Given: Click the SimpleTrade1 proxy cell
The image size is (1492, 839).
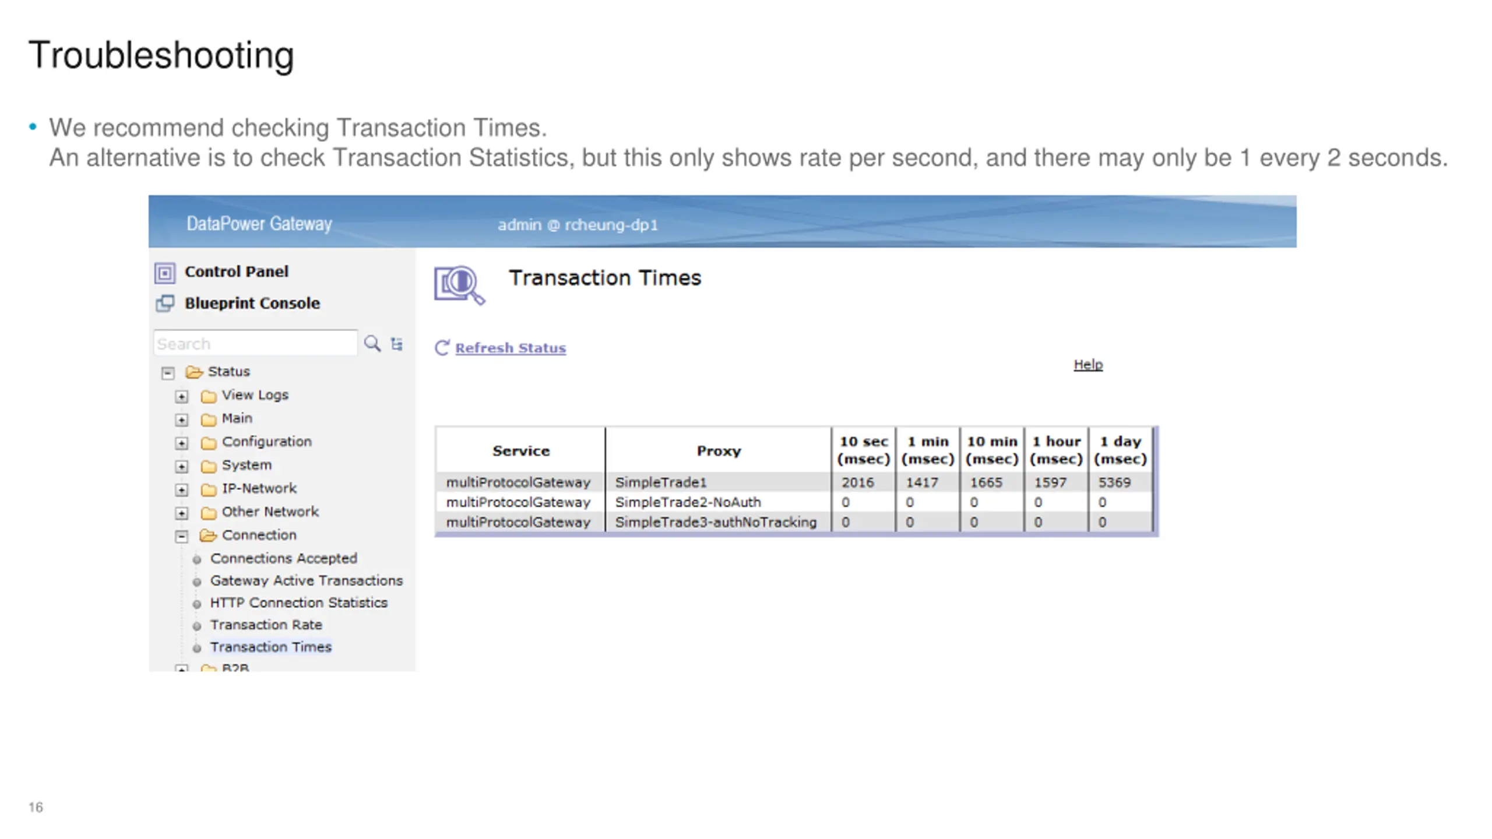Looking at the screenshot, I should click(719, 482).
